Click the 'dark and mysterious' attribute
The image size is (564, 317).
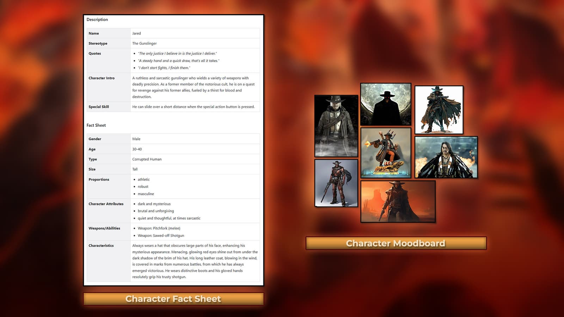pos(154,204)
